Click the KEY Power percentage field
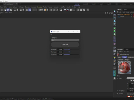Viewport: 134px width, 100px height. (60, 49)
